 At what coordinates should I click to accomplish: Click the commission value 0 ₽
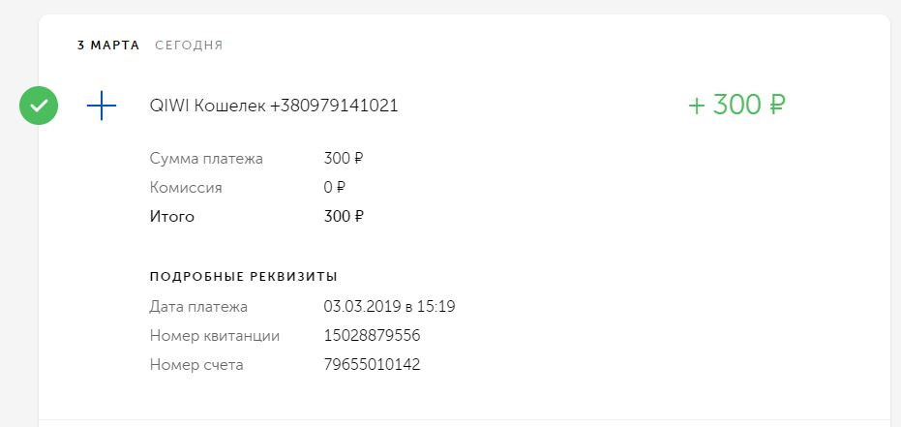[x=335, y=188]
